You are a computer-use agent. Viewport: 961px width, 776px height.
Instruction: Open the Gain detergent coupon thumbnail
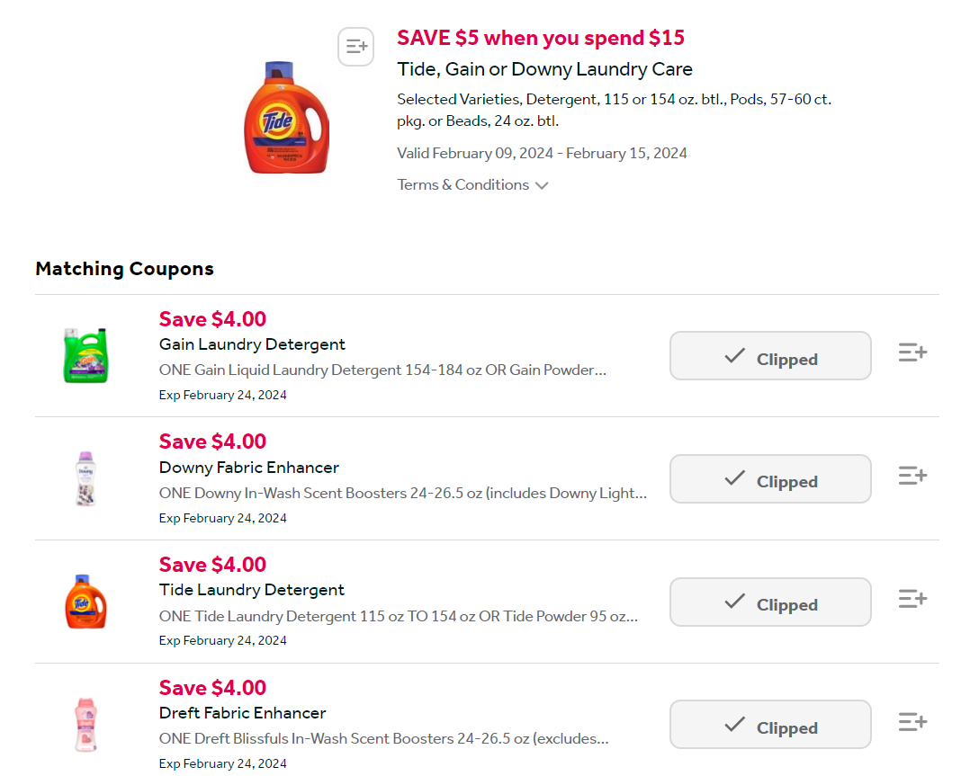[x=85, y=355]
